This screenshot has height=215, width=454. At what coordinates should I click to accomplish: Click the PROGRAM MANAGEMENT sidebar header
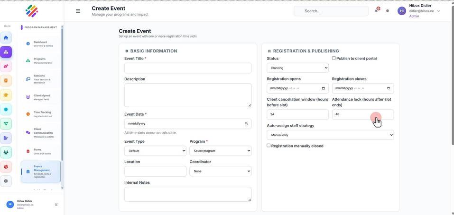(x=40, y=27)
